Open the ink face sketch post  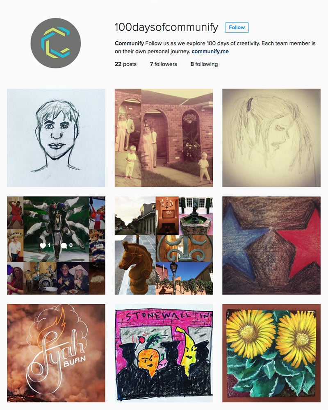tap(56, 138)
